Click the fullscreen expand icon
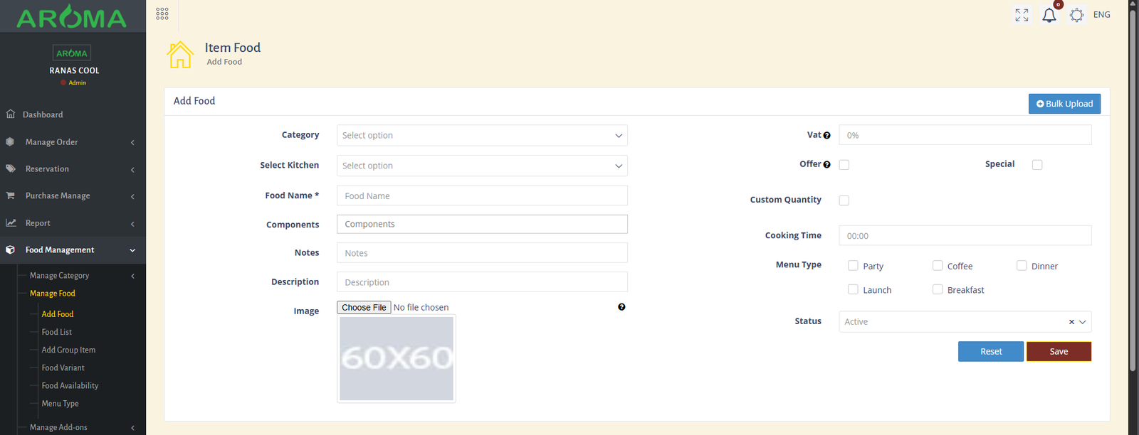1139x435 pixels. click(1022, 15)
